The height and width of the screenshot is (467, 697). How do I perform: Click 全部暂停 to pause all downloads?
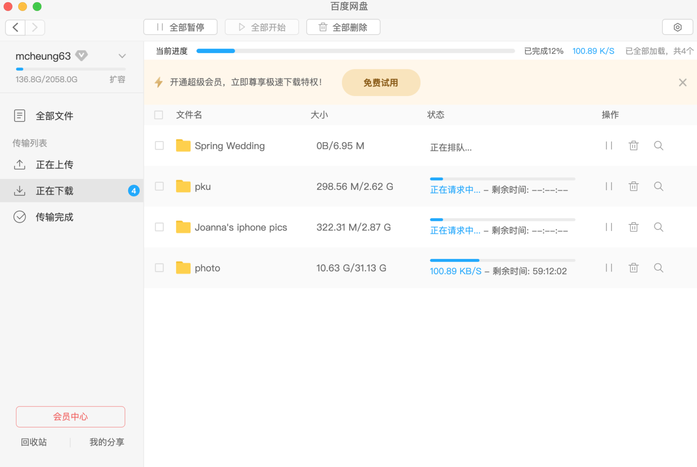pyautogui.click(x=180, y=27)
